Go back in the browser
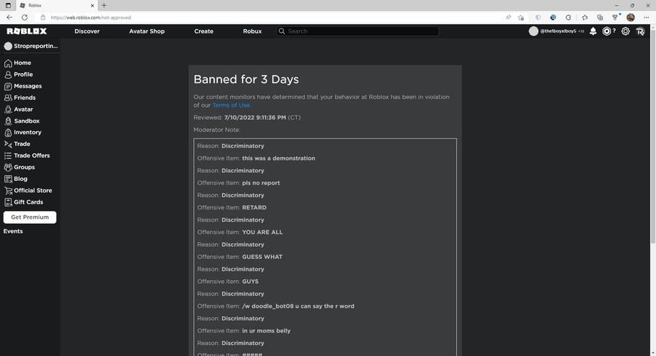656x356 pixels. point(9,18)
